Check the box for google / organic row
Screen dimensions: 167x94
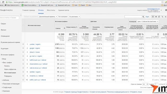click(x=23, y=48)
